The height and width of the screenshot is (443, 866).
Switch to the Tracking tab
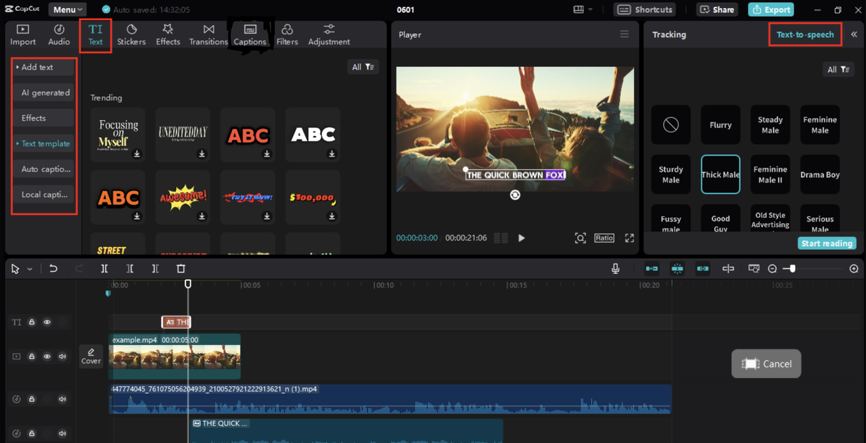coord(669,34)
